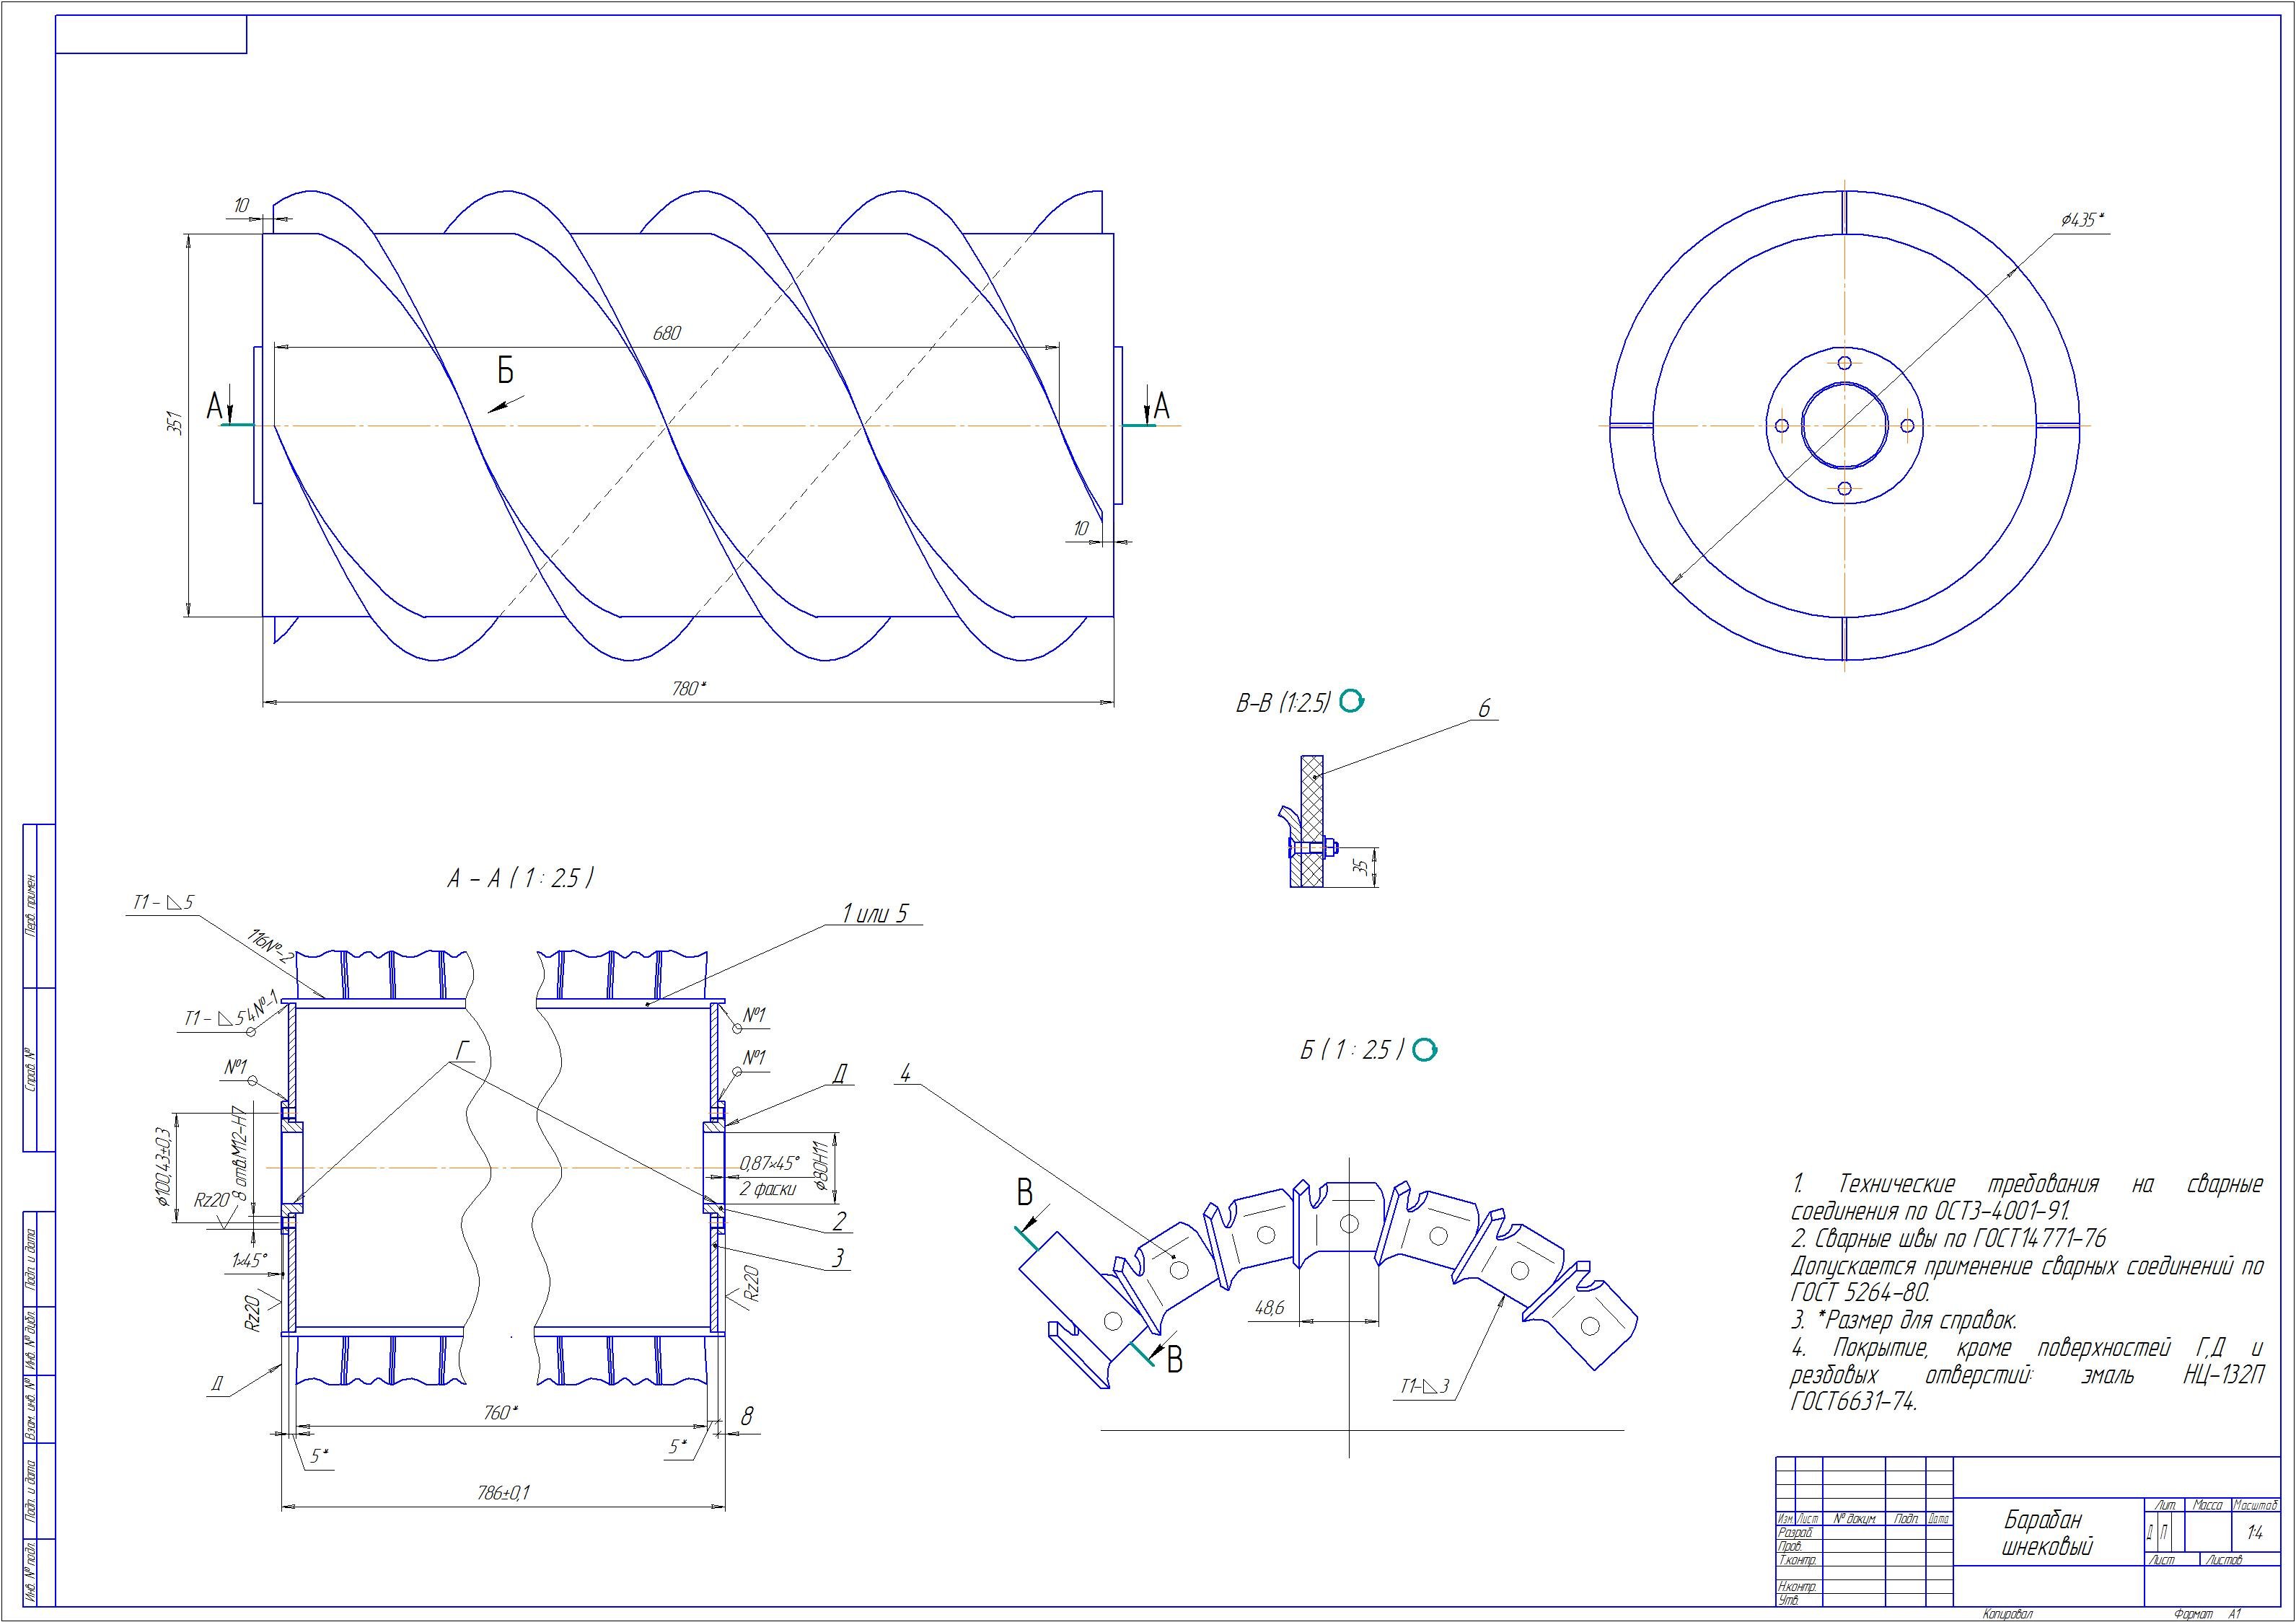This screenshot has height=1622, width=2296.
Task: Select the 780* overall length dimension
Action: (689, 689)
